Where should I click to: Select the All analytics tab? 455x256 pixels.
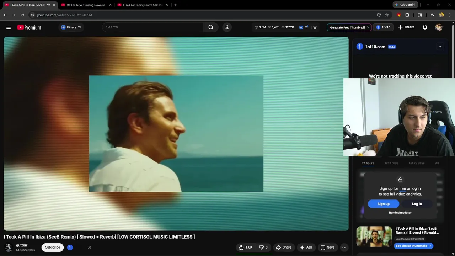(x=437, y=163)
